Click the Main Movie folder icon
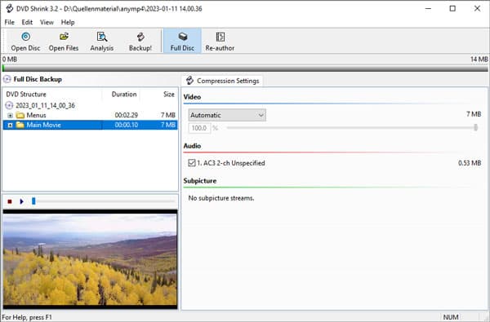The width and height of the screenshot is (490, 322). click(20, 125)
